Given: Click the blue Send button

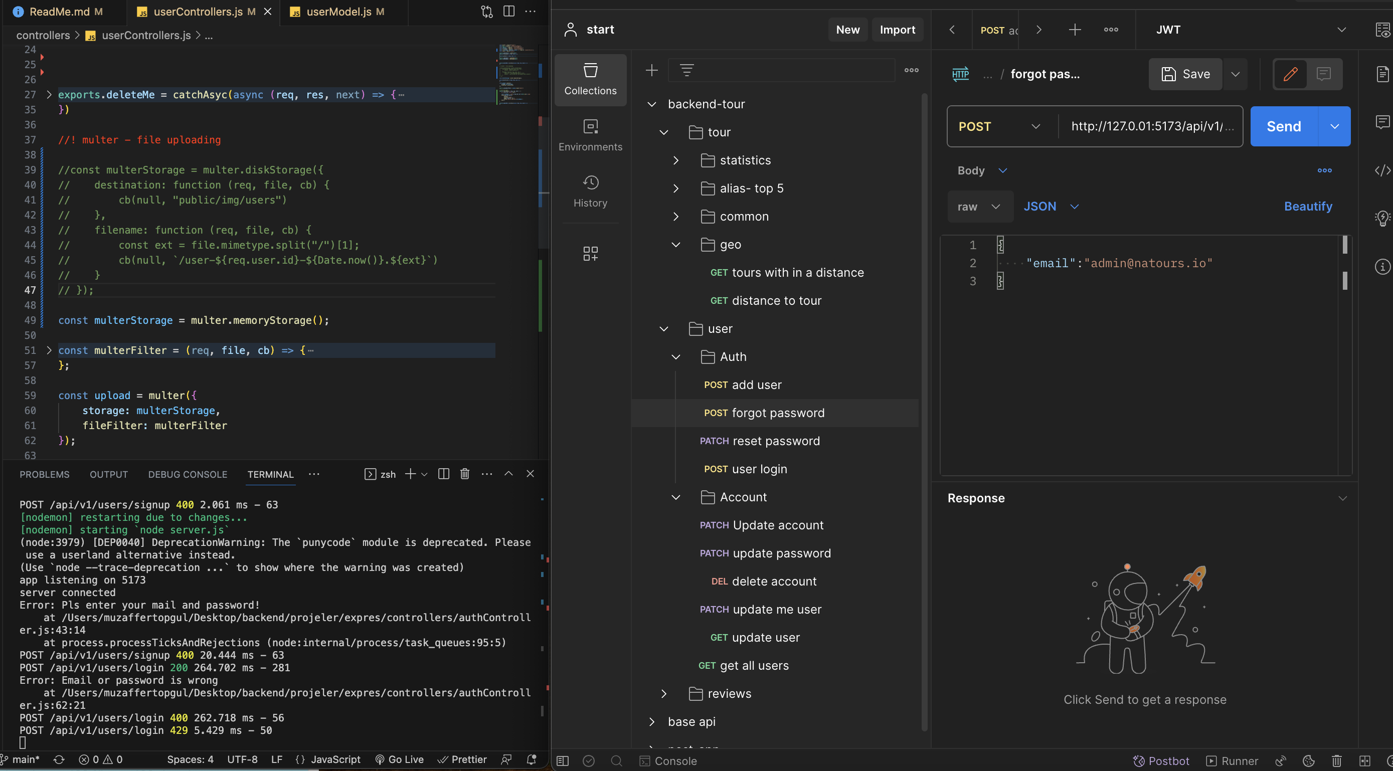Looking at the screenshot, I should click(1283, 126).
